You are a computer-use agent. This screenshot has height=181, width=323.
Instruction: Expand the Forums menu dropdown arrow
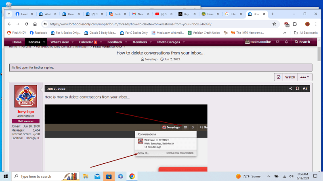(x=44, y=42)
